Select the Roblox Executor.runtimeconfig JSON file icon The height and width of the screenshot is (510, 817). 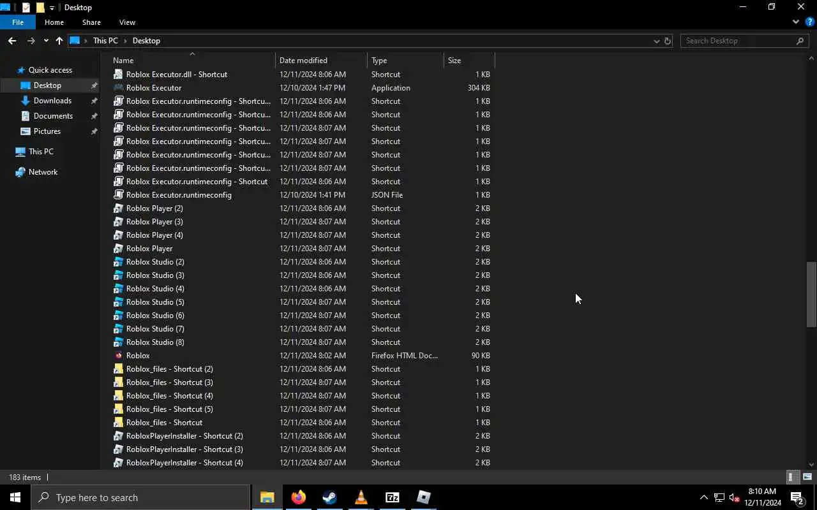(118, 195)
